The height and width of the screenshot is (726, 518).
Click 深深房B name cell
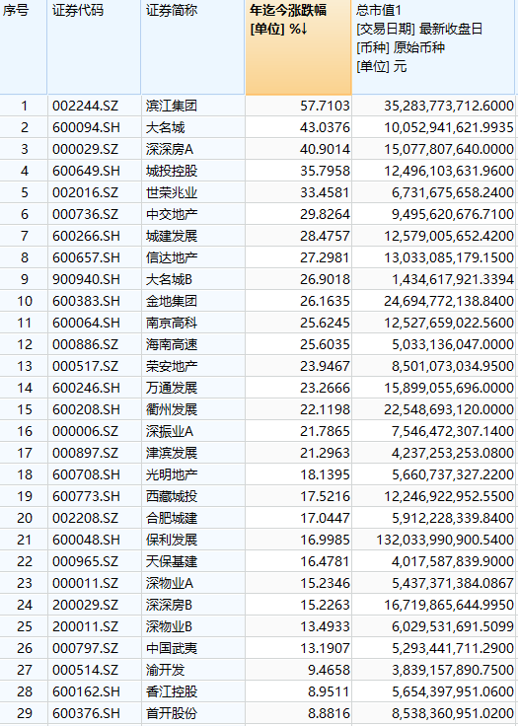tap(192, 605)
